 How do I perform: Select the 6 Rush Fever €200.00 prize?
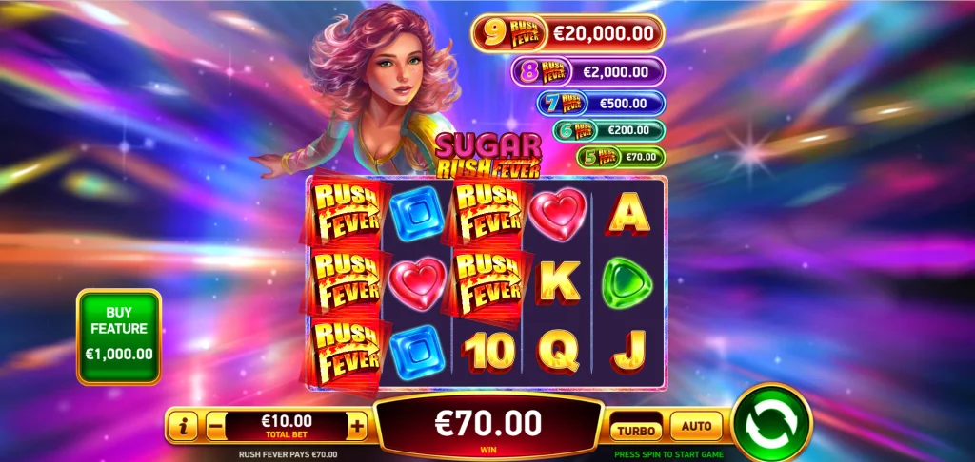(609, 130)
